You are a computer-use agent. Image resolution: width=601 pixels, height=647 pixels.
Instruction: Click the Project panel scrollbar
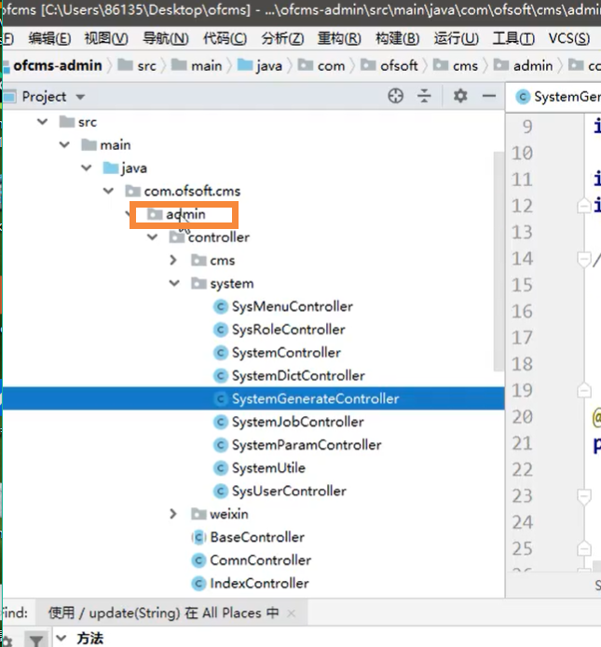tap(499, 262)
